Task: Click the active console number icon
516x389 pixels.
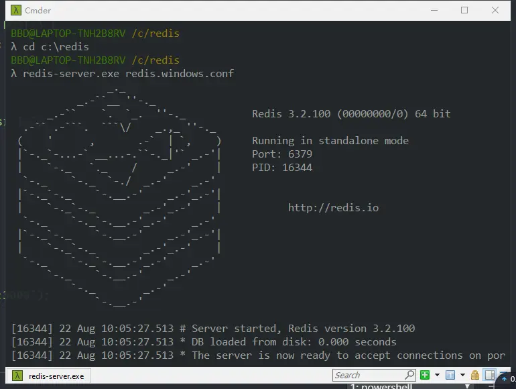Action: coord(450,375)
